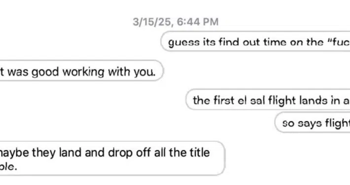Select the "guess its find out time" message bubble
The height and width of the screenshot is (185, 350).
[x=255, y=41]
